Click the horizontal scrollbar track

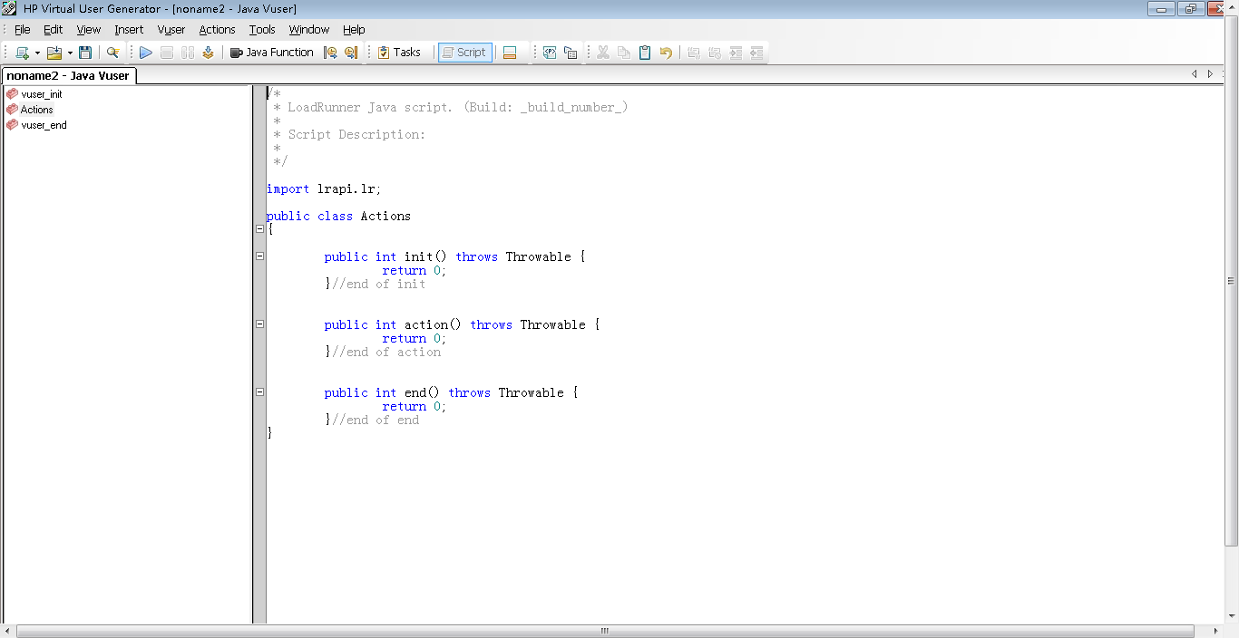(605, 631)
